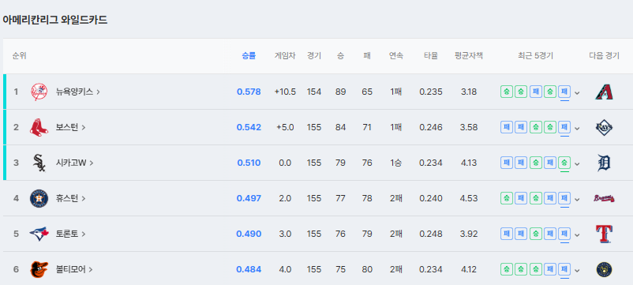The width and height of the screenshot is (633, 285).
Task: Open Boston next game Rays logo
Action: [604, 128]
